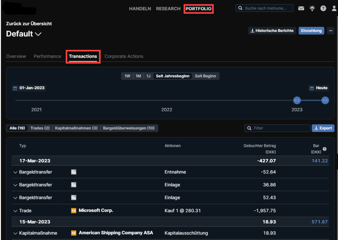Select the 1W time range

(x=127, y=76)
